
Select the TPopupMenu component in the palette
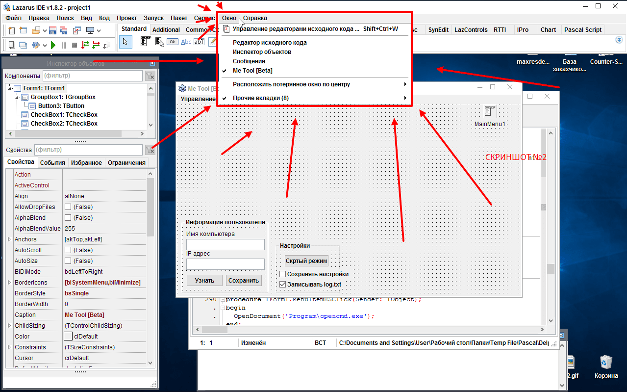(159, 42)
